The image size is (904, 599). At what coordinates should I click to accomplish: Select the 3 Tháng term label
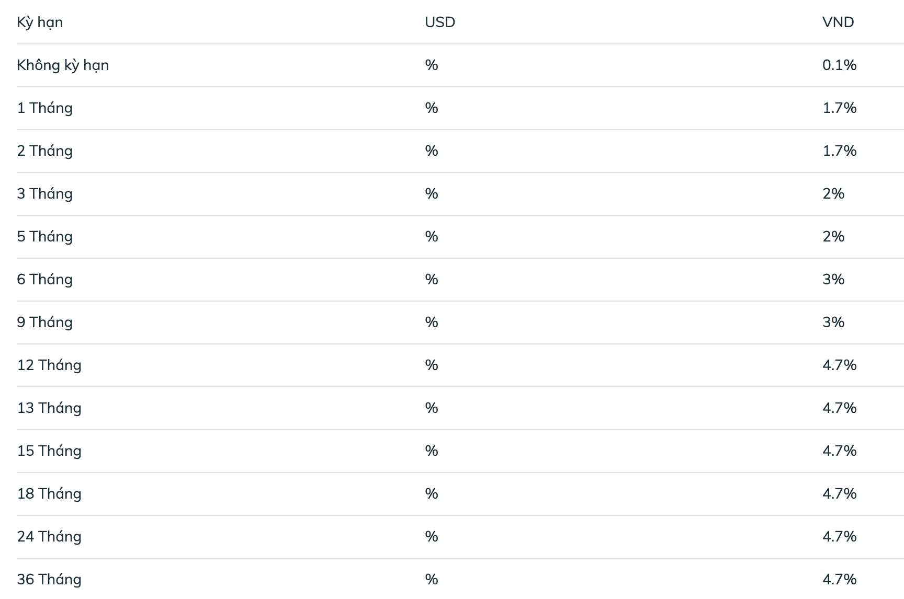tap(44, 194)
